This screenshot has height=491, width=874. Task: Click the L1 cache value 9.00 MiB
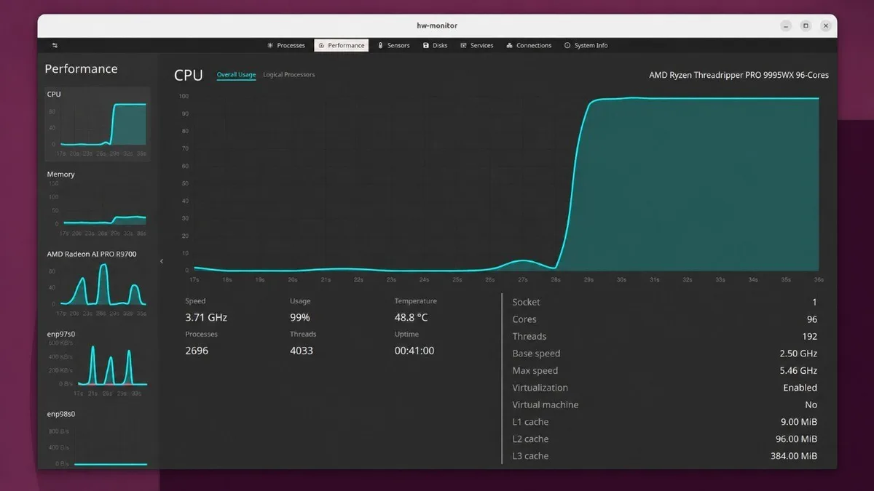coord(799,422)
